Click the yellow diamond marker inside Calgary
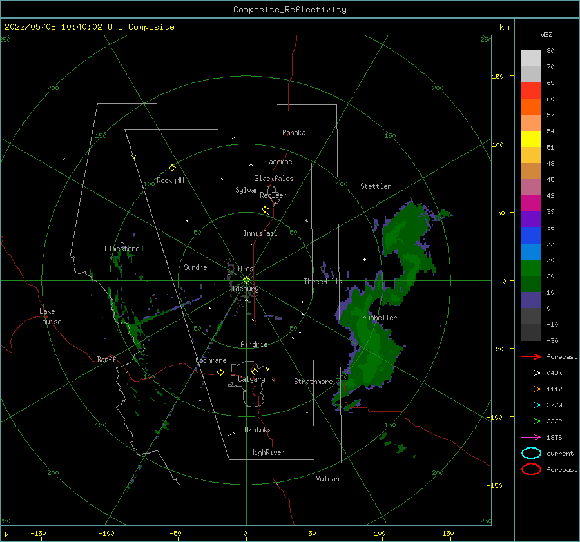Image resolution: width=580 pixels, height=542 pixels. point(255,371)
